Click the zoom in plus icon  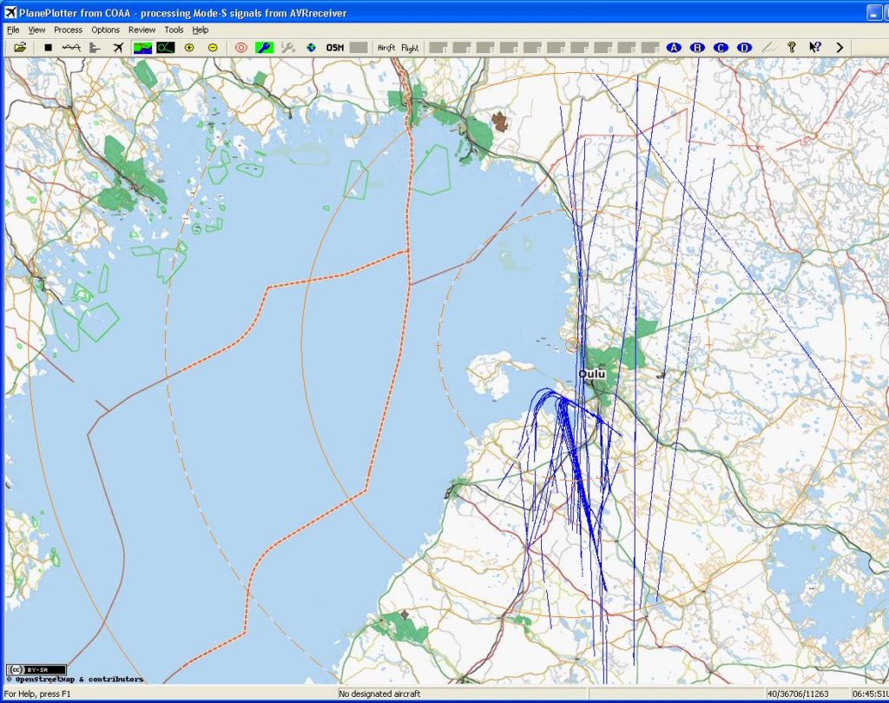point(188,48)
